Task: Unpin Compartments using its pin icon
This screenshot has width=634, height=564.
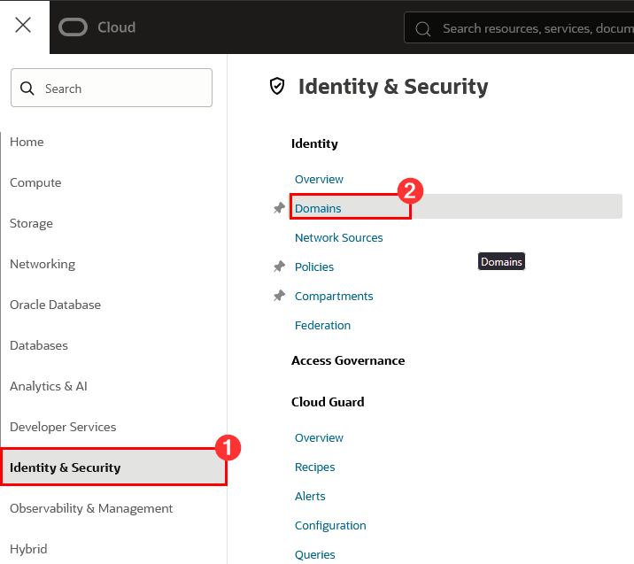Action: click(279, 296)
